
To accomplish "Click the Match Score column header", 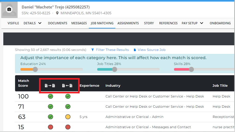I will pyautogui.click(x=23, y=83).
